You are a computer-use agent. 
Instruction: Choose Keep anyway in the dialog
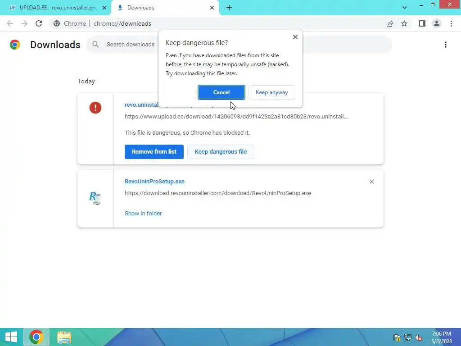(x=271, y=92)
